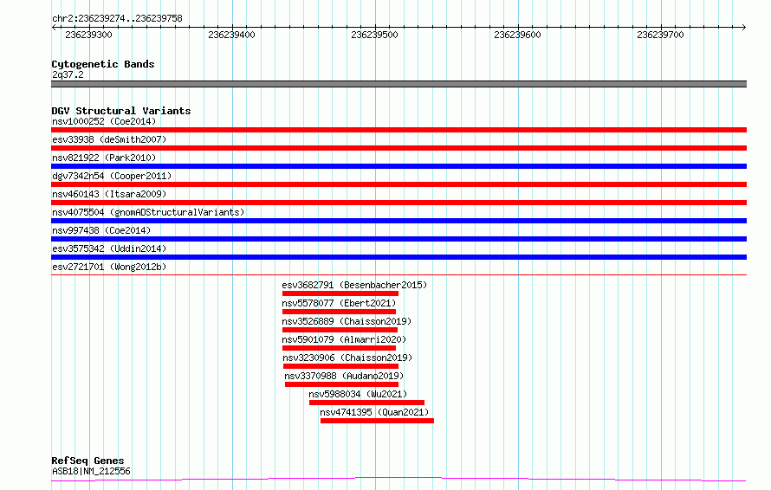The image size is (771, 490).
Task: Open the esv2721701 (Wong2012b) label
Action: 109,267
